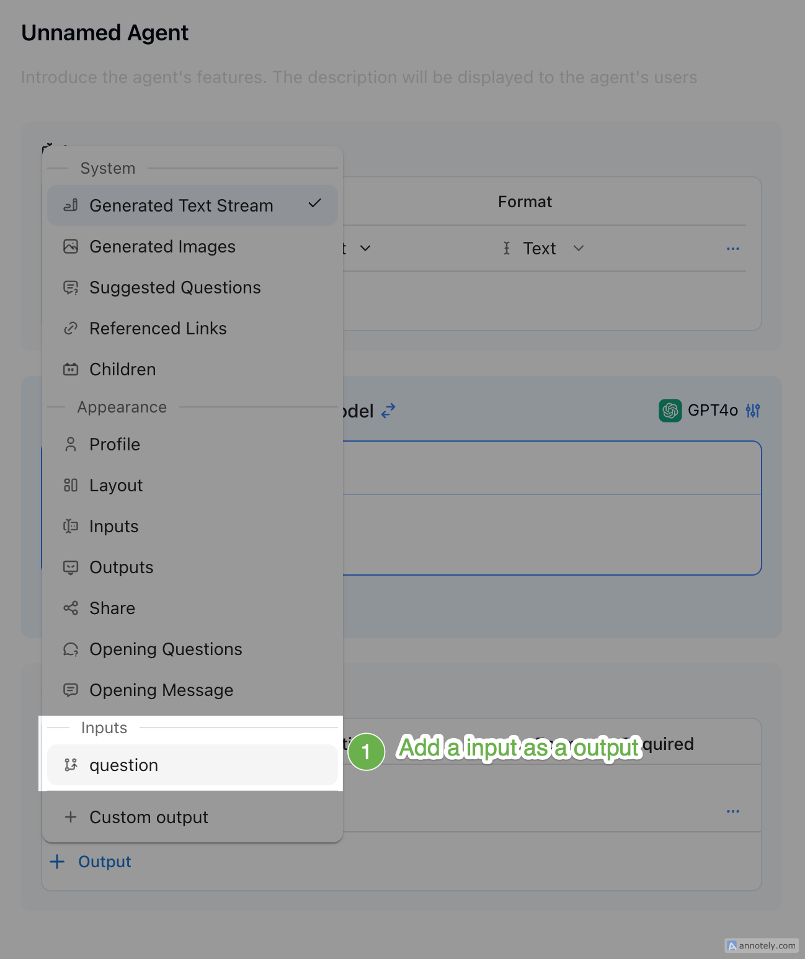The image size is (805, 959).
Task: Click the model settings sliders icon
Action: pyautogui.click(x=753, y=411)
